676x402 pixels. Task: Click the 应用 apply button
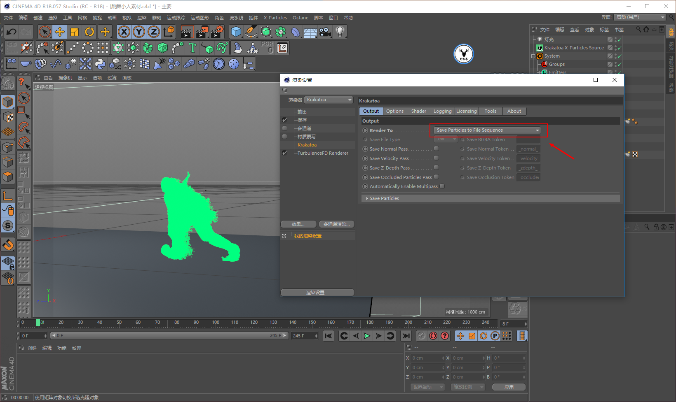[509, 387]
